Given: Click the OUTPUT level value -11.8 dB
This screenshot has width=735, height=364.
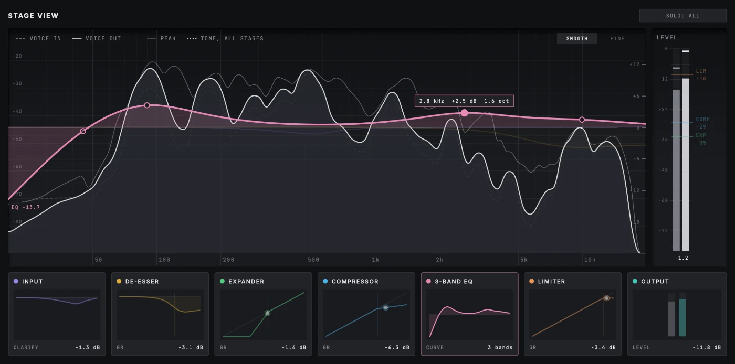Looking at the screenshot, I should click(706, 348).
